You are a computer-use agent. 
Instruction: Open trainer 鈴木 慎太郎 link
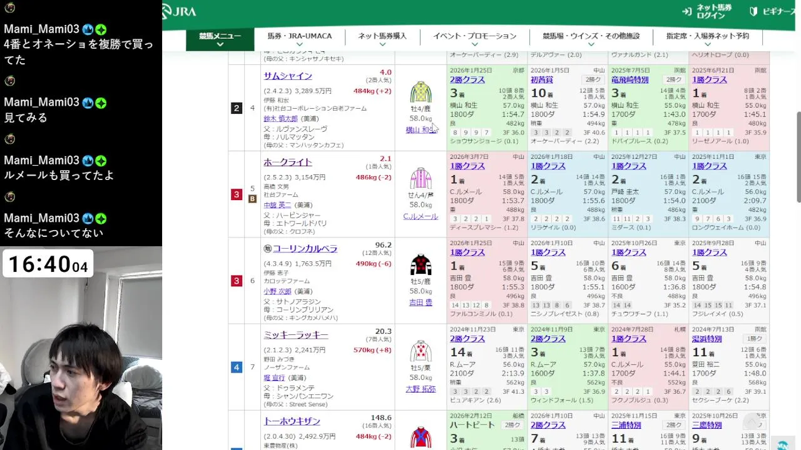pyautogui.click(x=281, y=118)
